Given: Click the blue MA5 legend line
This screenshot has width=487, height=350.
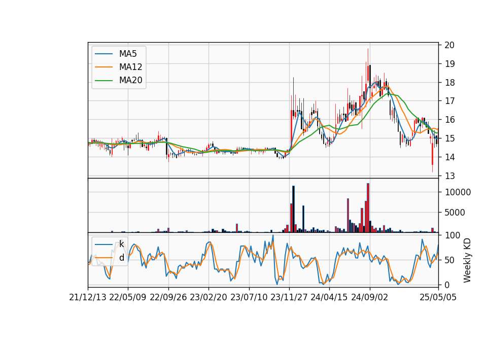Looking at the screenshot, I should pyautogui.click(x=103, y=54).
